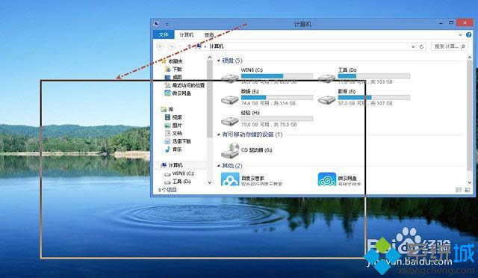The image size is (478, 278).
Task: Select 工具 (D:) in the navigation tree
Action: point(178,182)
